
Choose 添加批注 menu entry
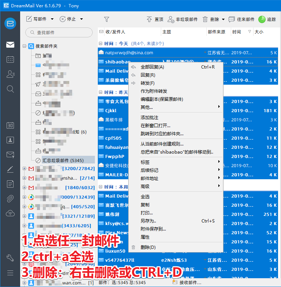click(176, 118)
